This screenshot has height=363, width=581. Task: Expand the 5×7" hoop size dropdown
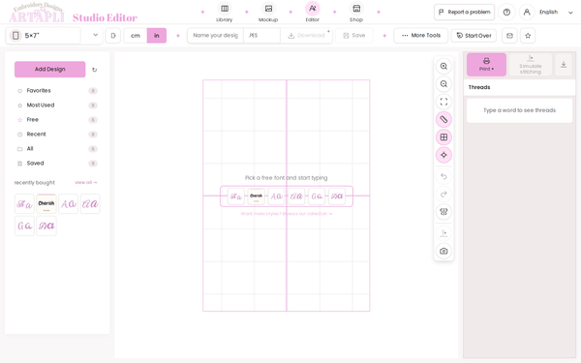tap(54, 36)
